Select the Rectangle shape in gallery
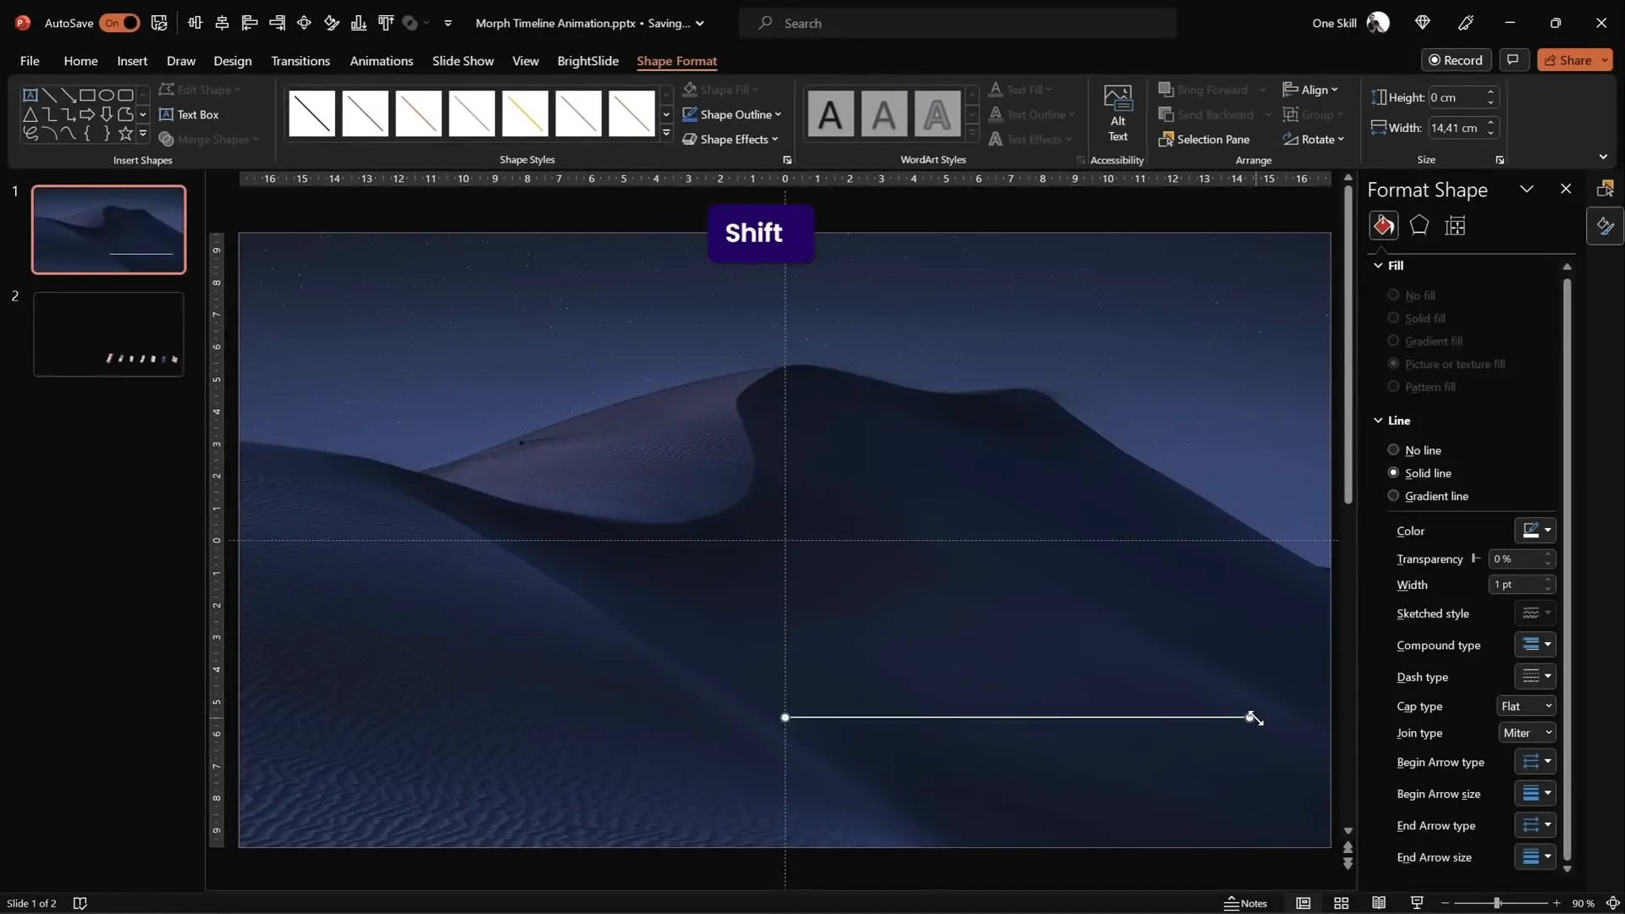Viewport: 1625px width, 914px height. tap(87, 95)
